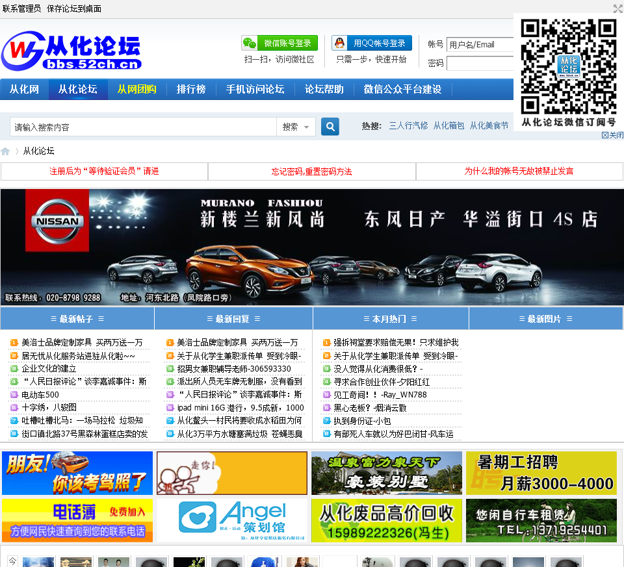Open reply 派出所人员无车牌无制服
The height and width of the screenshot is (567, 624).
coord(240,382)
